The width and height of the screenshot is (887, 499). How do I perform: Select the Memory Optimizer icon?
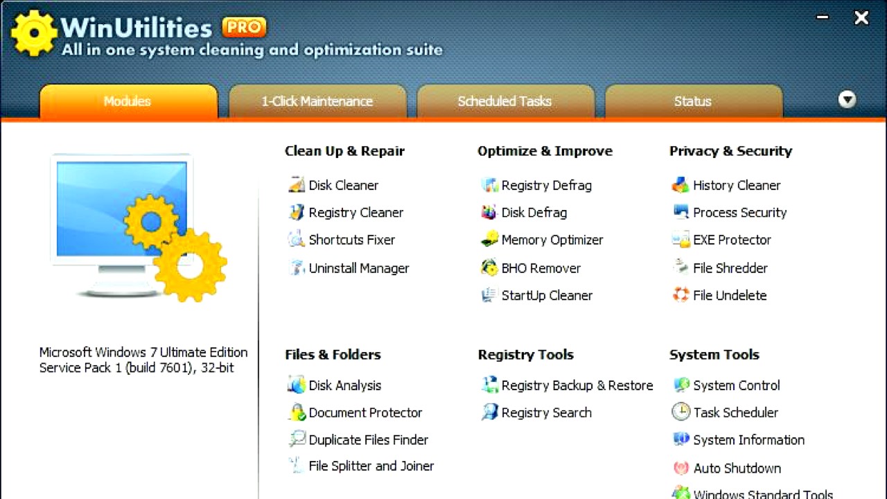point(489,240)
